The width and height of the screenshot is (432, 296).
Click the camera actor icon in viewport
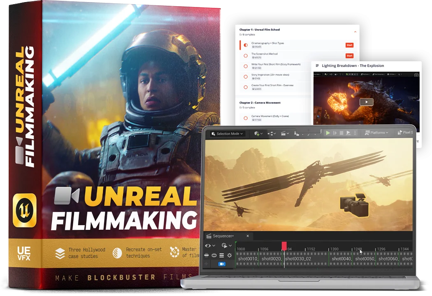(354, 206)
